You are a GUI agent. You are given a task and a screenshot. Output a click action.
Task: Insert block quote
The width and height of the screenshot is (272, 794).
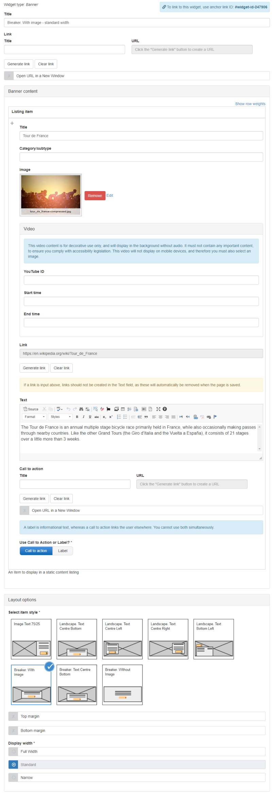pos(146,417)
